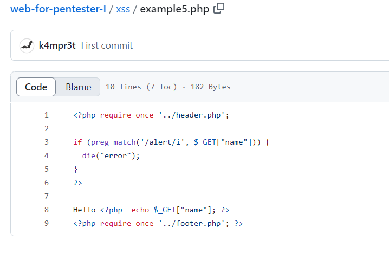Switch to the Blame view tab
Screen dimensions: 389x280
tap(79, 87)
